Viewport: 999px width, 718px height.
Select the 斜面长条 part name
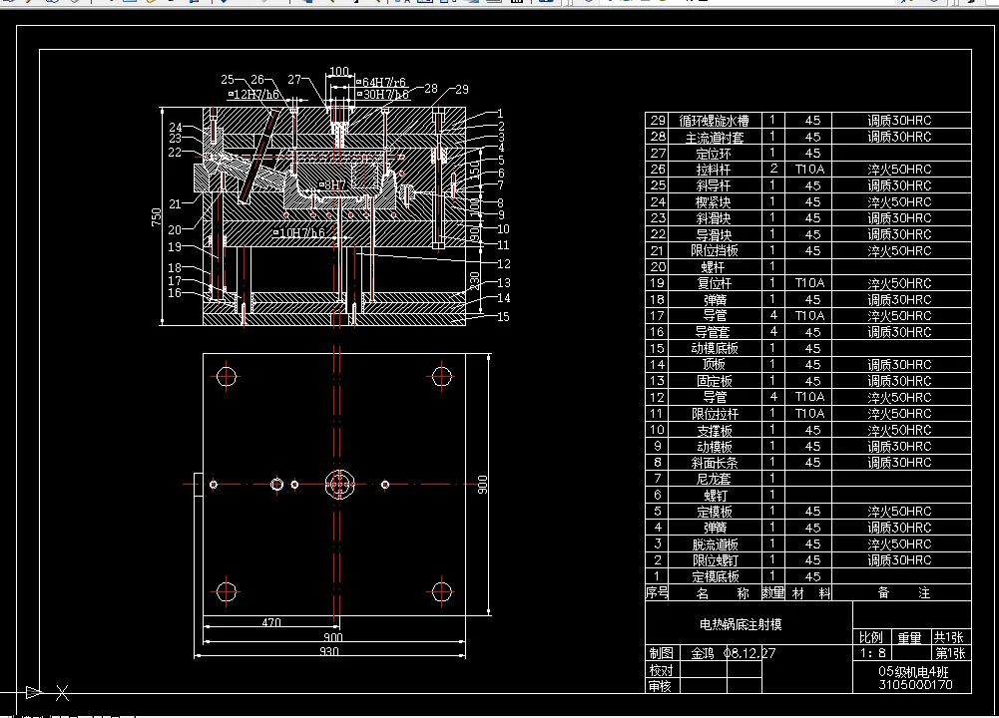click(715, 463)
